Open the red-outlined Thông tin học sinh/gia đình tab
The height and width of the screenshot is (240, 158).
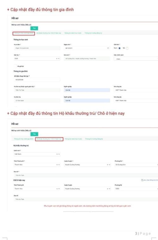24,33
